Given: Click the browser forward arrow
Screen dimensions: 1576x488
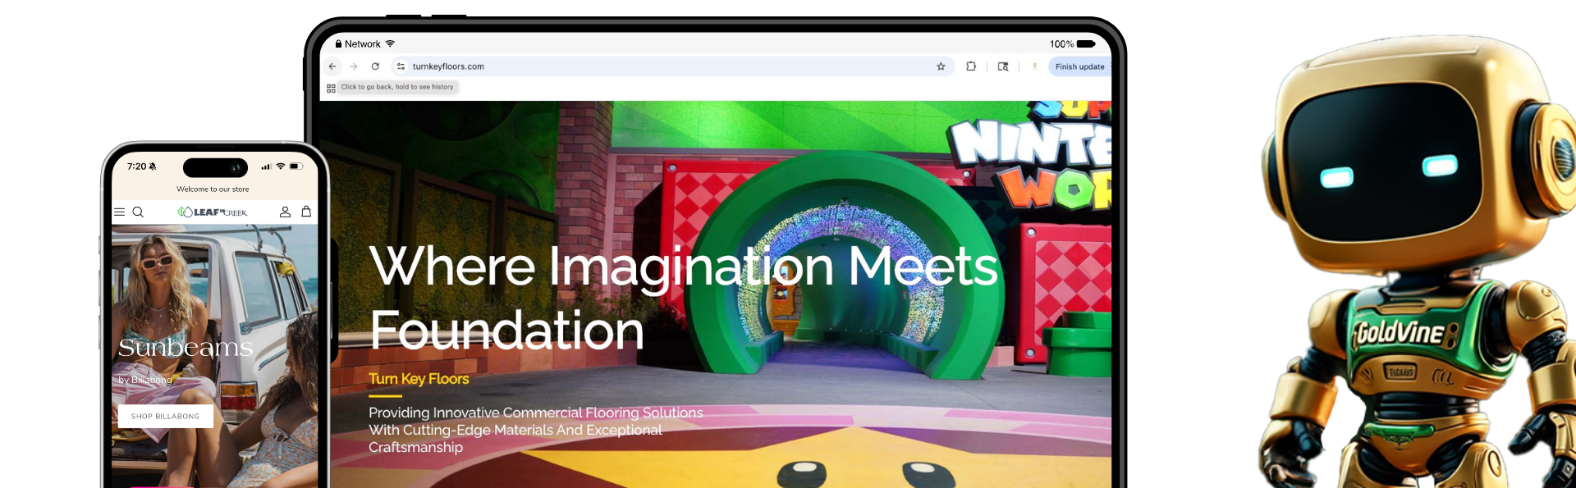Looking at the screenshot, I should click(354, 66).
